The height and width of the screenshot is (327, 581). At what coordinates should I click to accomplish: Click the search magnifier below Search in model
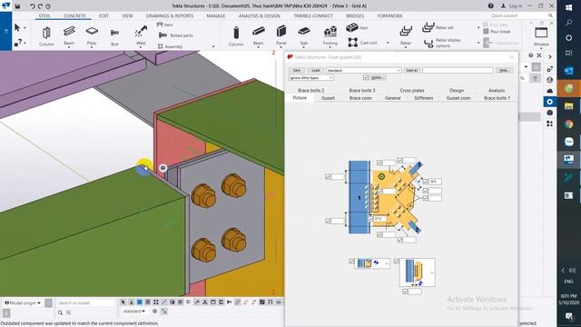[60, 312]
